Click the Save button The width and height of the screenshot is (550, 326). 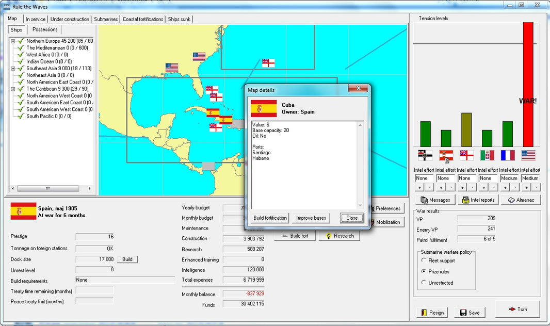coord(469,313)
